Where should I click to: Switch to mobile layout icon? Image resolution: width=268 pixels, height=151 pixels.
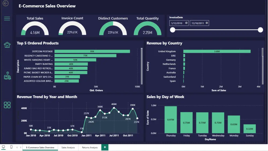click(x=11, y=147)
